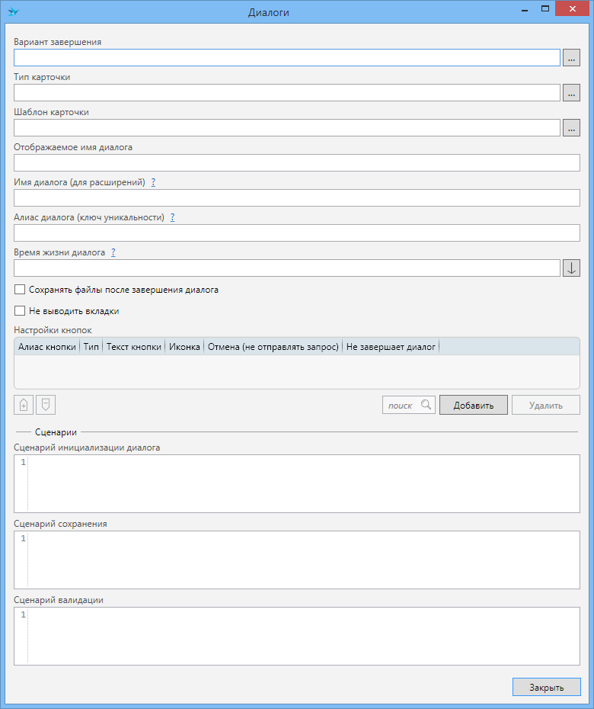This screenshot has width=594, height=709.
Task: Open help for Имя диалога (для расширений)
Action: click(153, 182)
